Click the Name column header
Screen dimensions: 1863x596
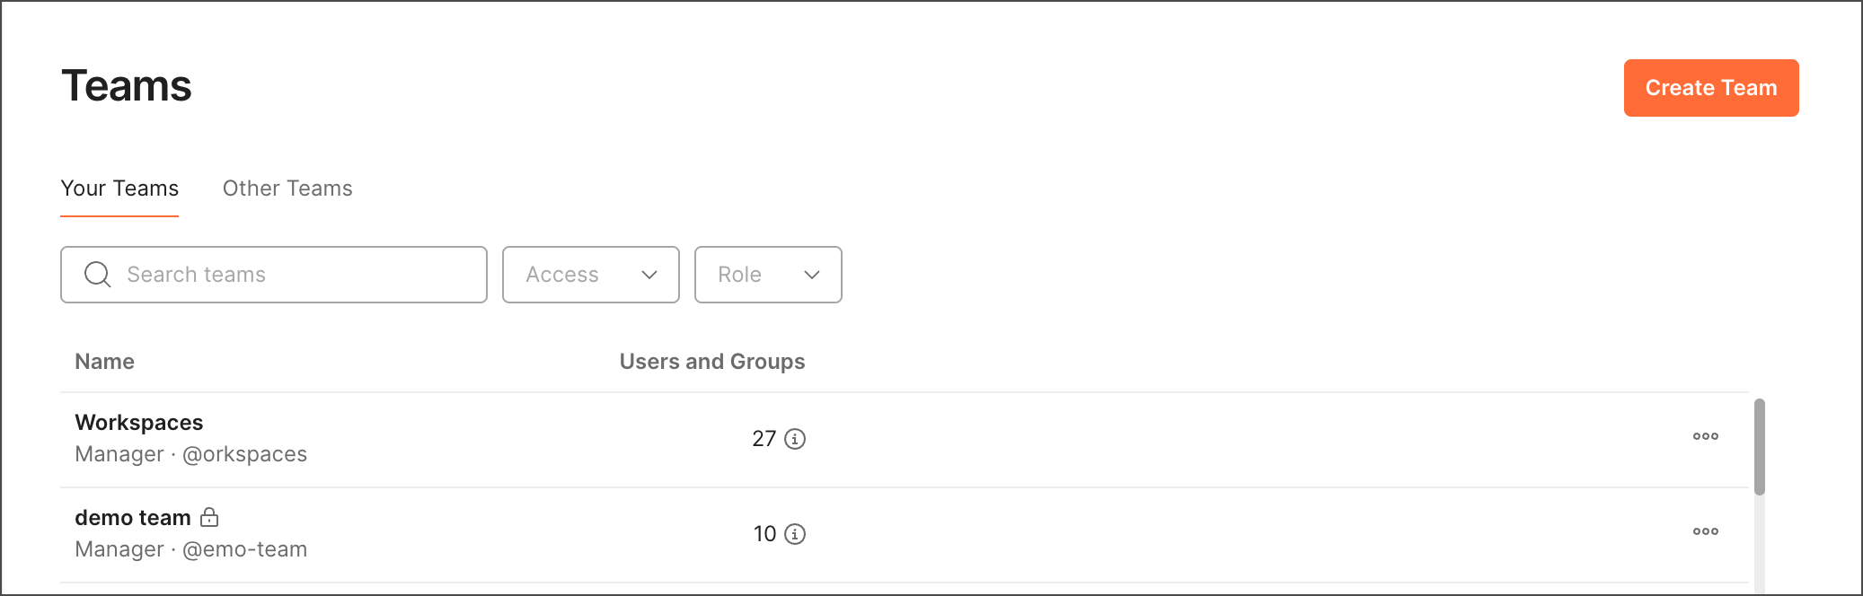[105, 362]
